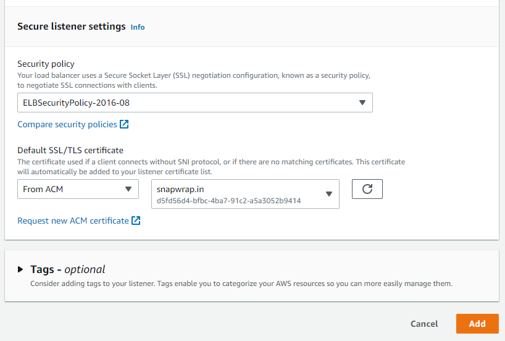
Task: Open the Info link beside Secure listener settings
Action: click(138, 27)
